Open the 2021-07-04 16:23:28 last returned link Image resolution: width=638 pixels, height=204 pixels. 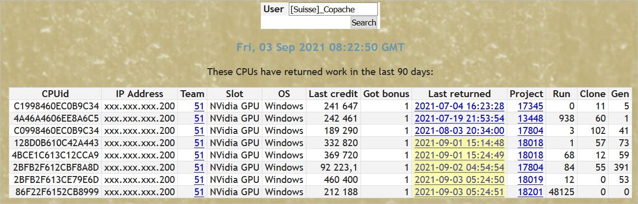[x=459, y=106]
